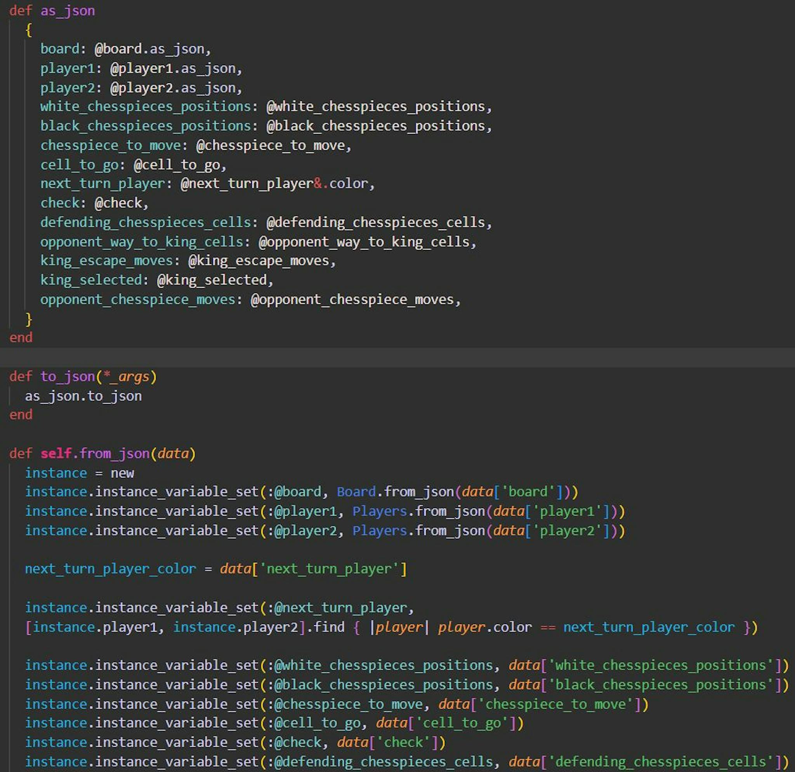Click the as_json method name
The width and height of the screenshot is (795, 772).
[67, 10]
